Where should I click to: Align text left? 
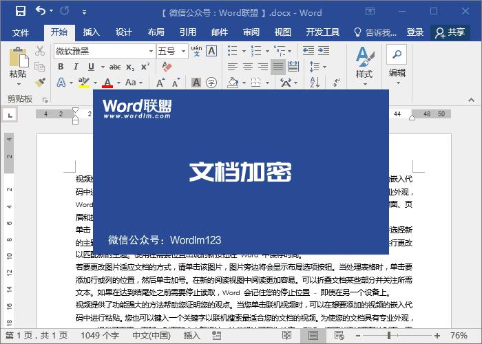pyautogui.click(x=233, y=67)
